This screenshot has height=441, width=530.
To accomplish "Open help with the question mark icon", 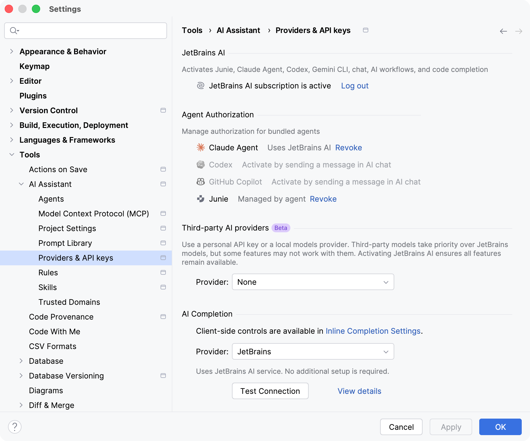I will pyautogui.click(x=15, y=427).
